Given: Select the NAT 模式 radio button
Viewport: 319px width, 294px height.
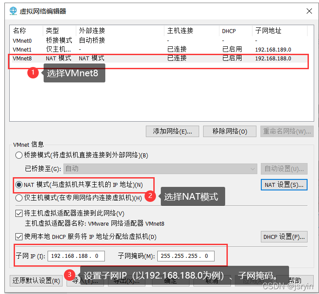Looking at the screenshot, I should click(19, 185).
